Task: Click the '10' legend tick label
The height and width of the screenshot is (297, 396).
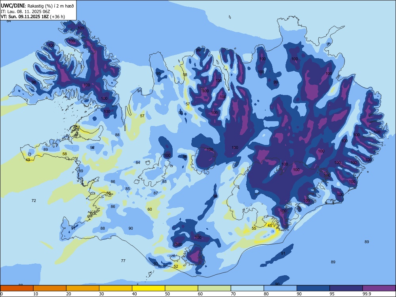Action: coord(36,294)
